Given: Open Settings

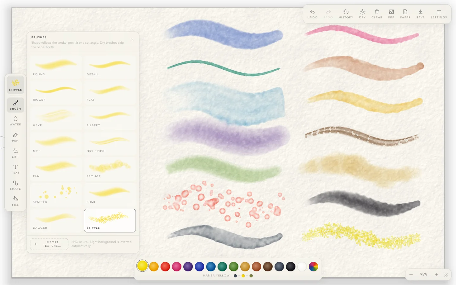Looking at the screenshot, I should 439,14.
